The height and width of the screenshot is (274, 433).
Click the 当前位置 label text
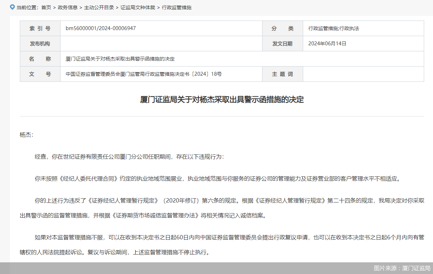[x=28, y=7]
